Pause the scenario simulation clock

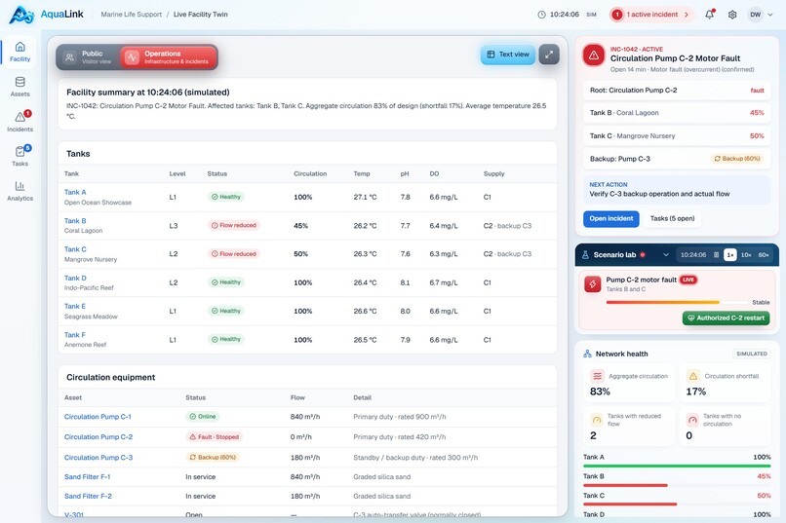[x=717, y=255]
